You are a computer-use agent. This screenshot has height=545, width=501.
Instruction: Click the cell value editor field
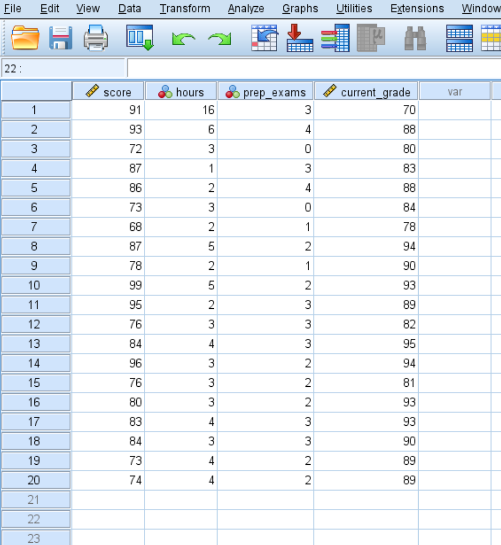(314, 69)
